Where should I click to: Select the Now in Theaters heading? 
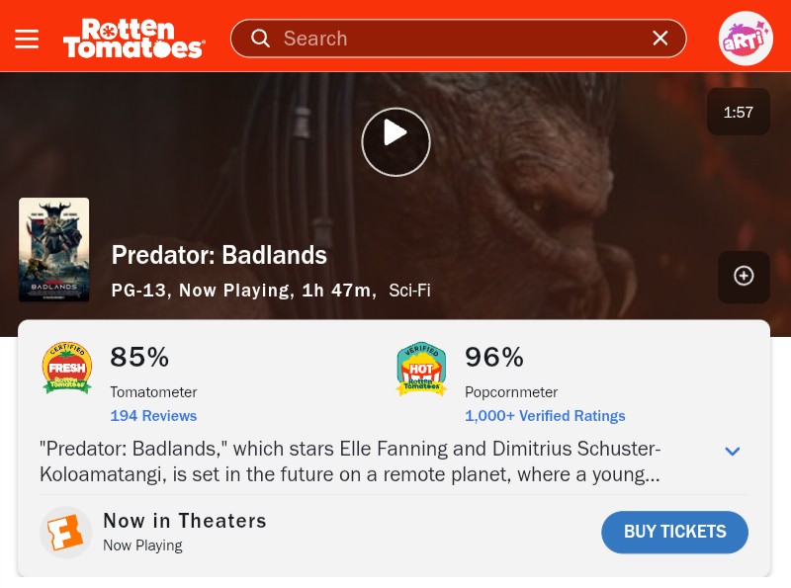185,521
